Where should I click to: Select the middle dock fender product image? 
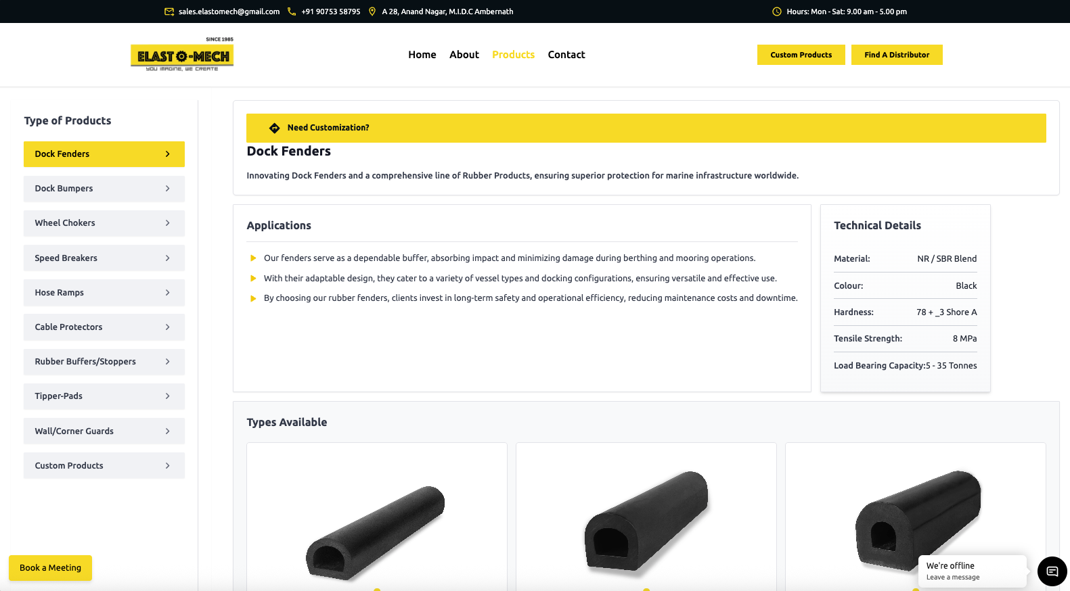(x=646, y=517)
